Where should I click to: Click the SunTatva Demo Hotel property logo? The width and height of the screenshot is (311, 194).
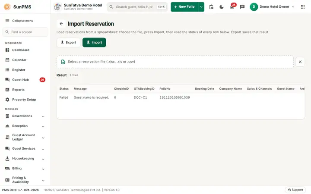[x=57, y=7]
